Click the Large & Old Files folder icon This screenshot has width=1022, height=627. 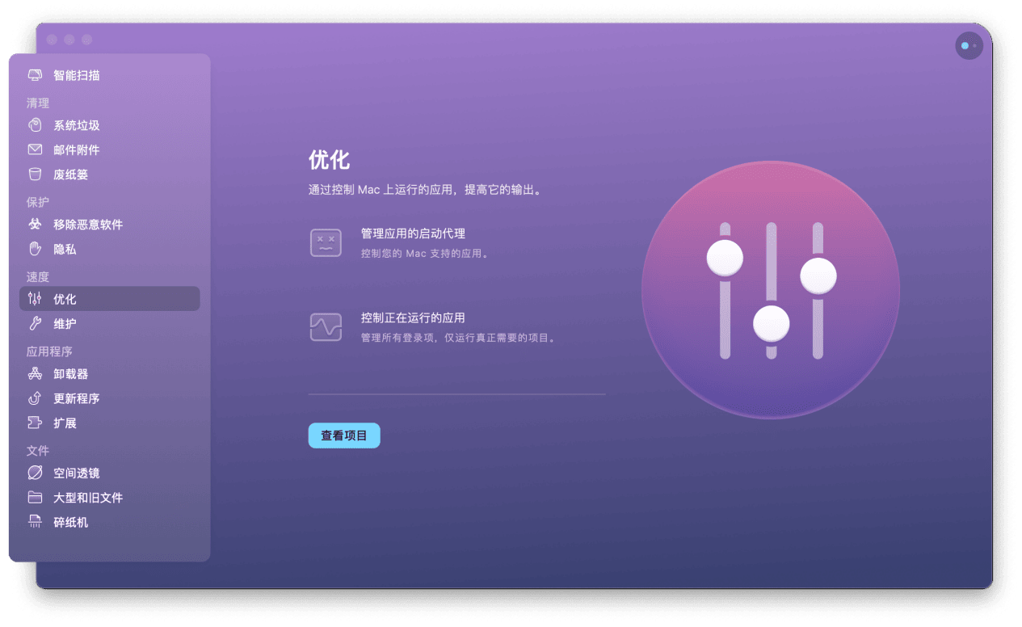point(35,498)
